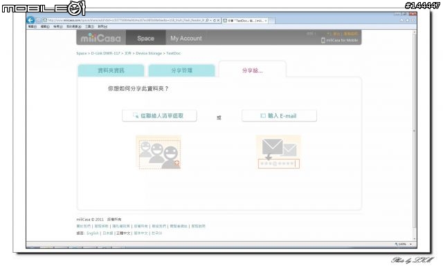
Task: Open the browser home icon
Action: click(401, 20)
